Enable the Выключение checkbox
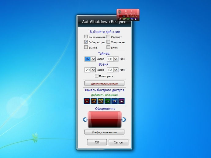Image resolution: width=211 pixels, height=158 pixels. coord(86,37)
